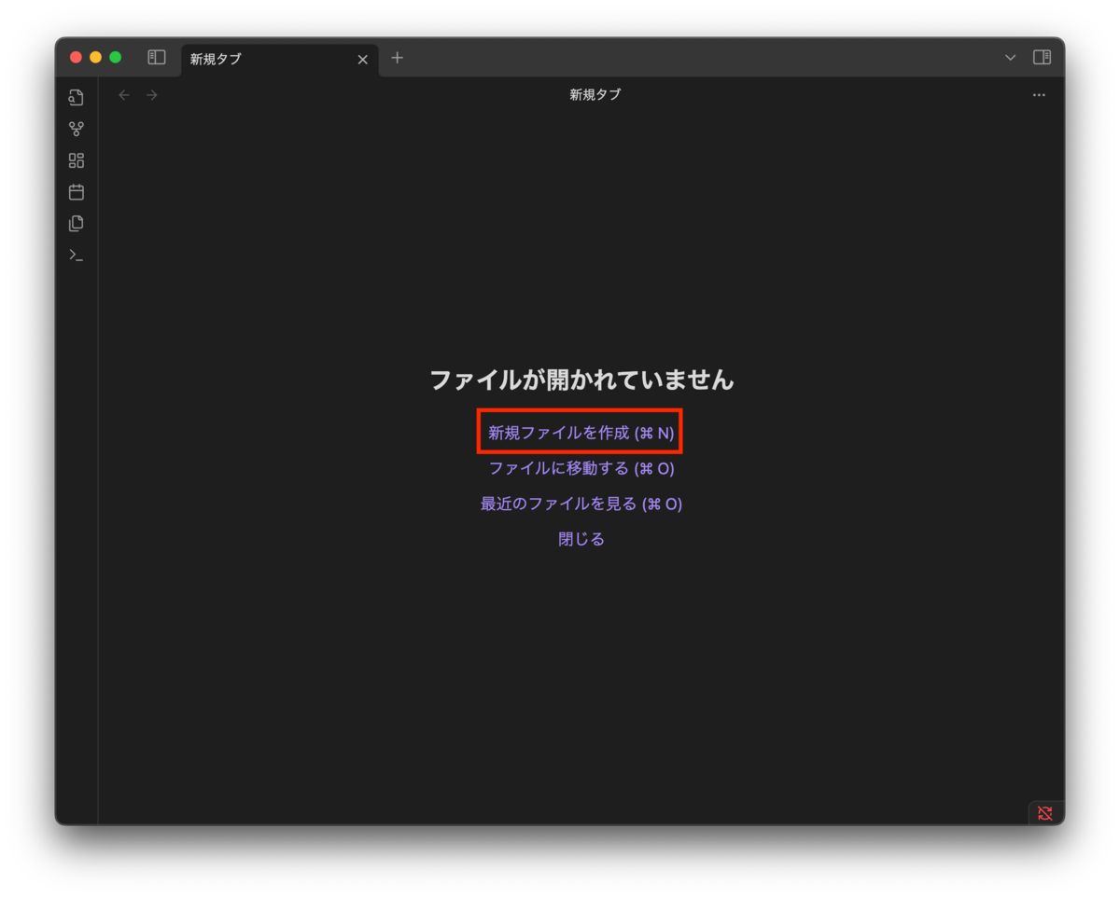Navigate back with the left arrow
Image resolution: width=1120 pixels, height=898 pixels.
pos(124,95)
